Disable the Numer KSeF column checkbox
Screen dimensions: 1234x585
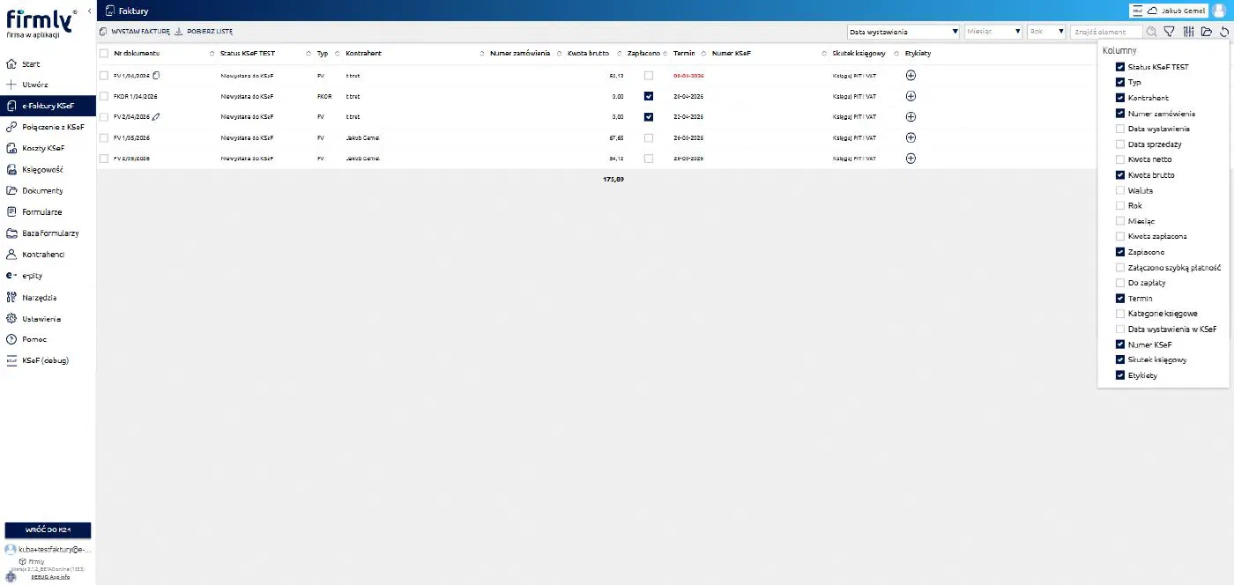click(1119, 344)
